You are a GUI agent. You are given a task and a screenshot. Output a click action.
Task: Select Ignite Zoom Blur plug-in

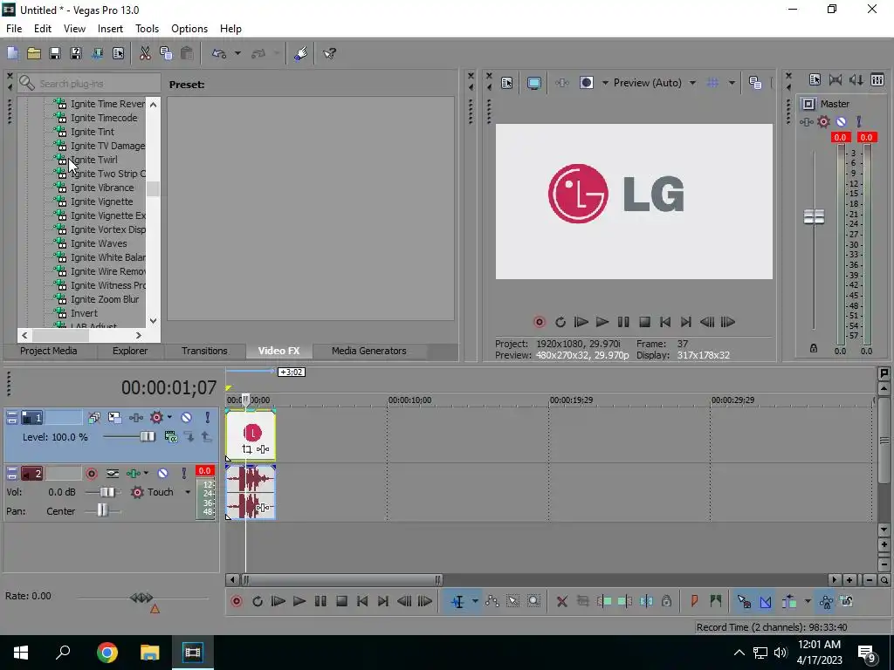(105, 299)
